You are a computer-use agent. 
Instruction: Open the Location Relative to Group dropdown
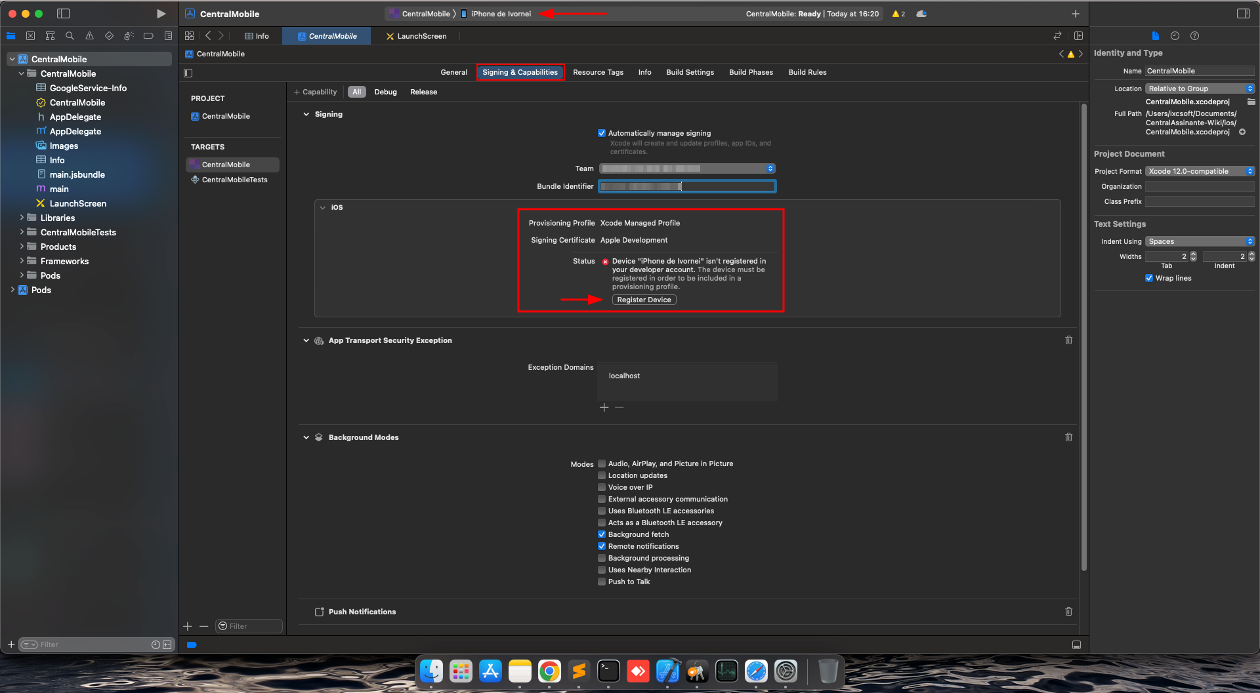[1200, 89]
